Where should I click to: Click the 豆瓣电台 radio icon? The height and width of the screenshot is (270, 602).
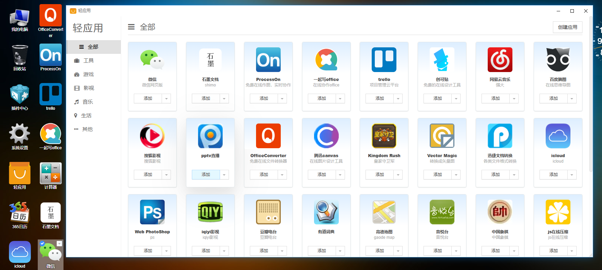(268, 212)
